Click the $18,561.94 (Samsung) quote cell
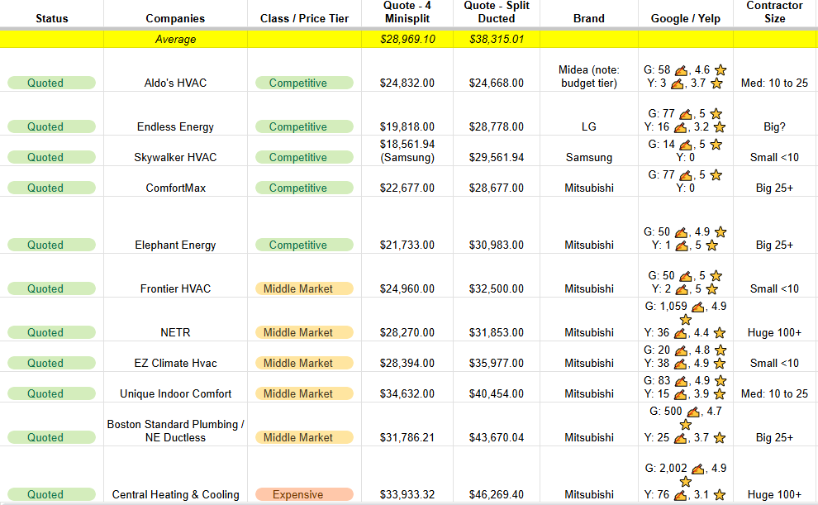 [x=407, y=150]
